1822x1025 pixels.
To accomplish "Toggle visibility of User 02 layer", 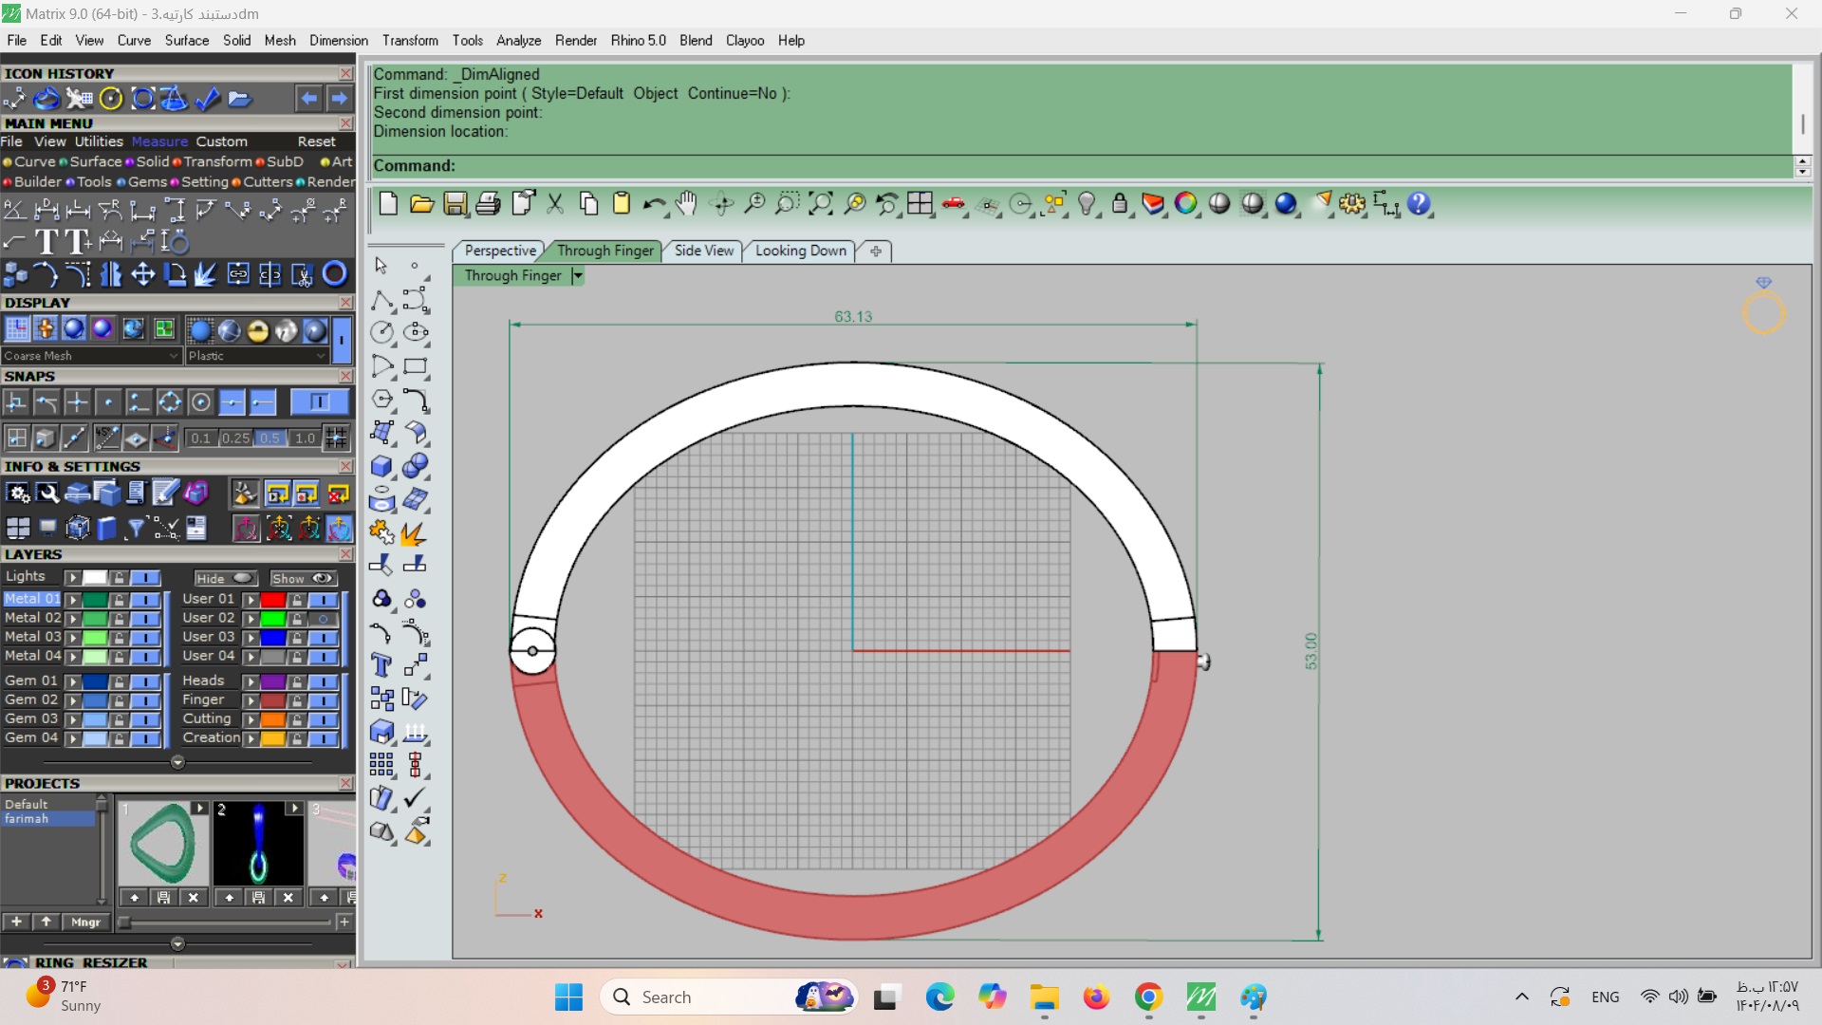I will [x=324, y=619].
